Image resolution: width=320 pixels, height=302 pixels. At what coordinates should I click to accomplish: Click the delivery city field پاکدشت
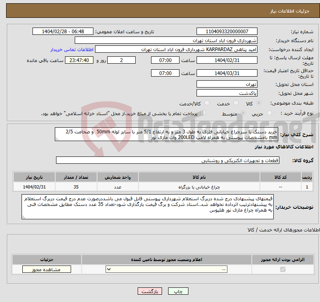pyautogui.click(x=227, y=93)
